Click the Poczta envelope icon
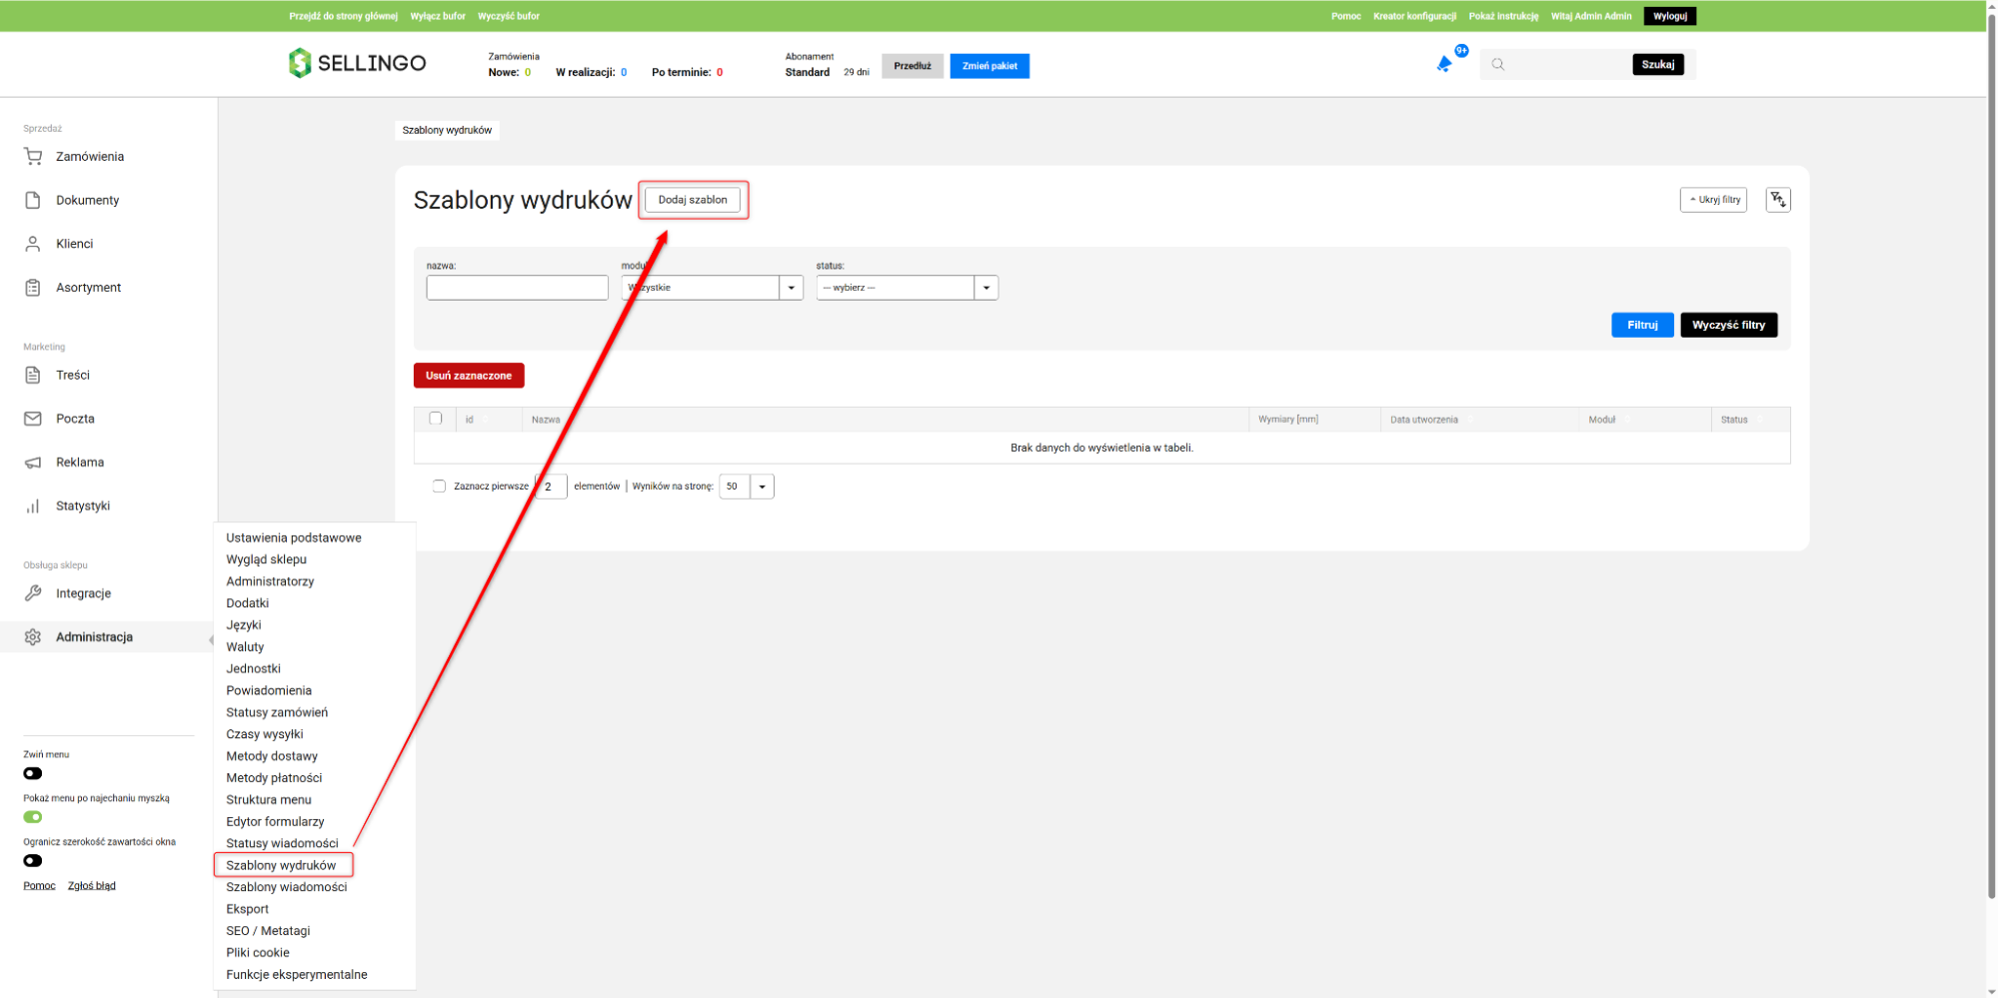 33,419
